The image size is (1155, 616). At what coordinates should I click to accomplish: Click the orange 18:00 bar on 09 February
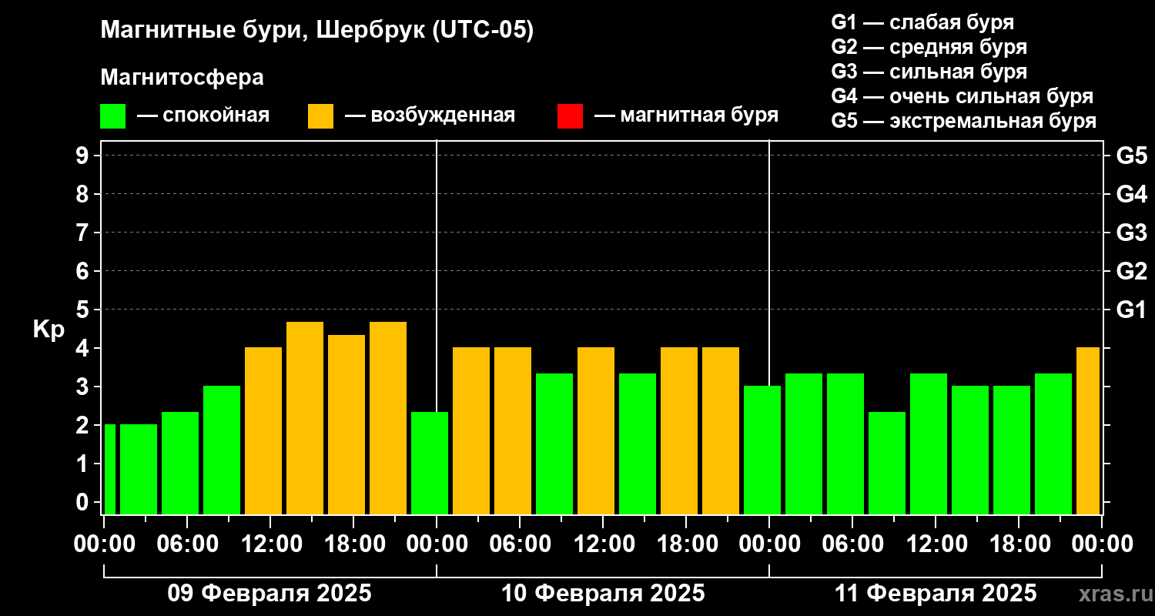click(346, 424)
